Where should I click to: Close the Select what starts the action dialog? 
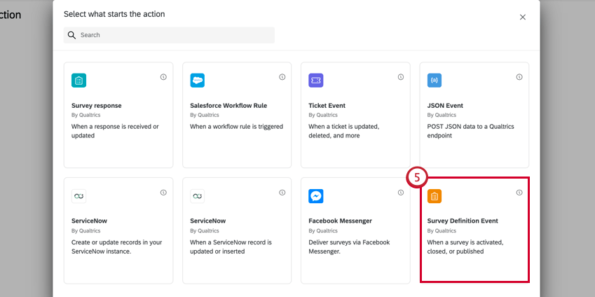[523, 17]
